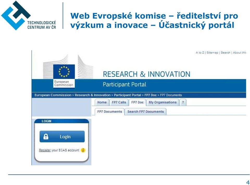
Task: Click FP7 Doc in the breadcrumb
Action: point(151,95)
